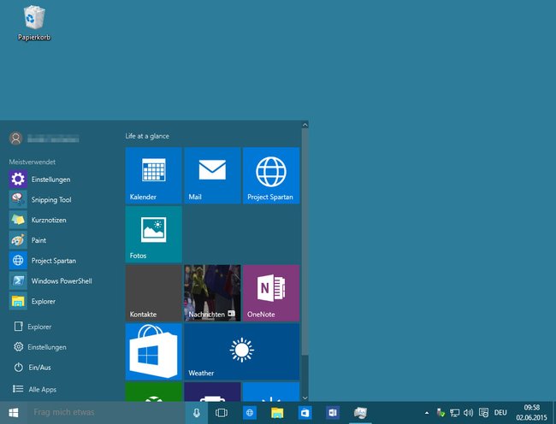The width and height of the screenshot is (556, 424).
Task: Open the OneNote tile
Action: (271, 293)
